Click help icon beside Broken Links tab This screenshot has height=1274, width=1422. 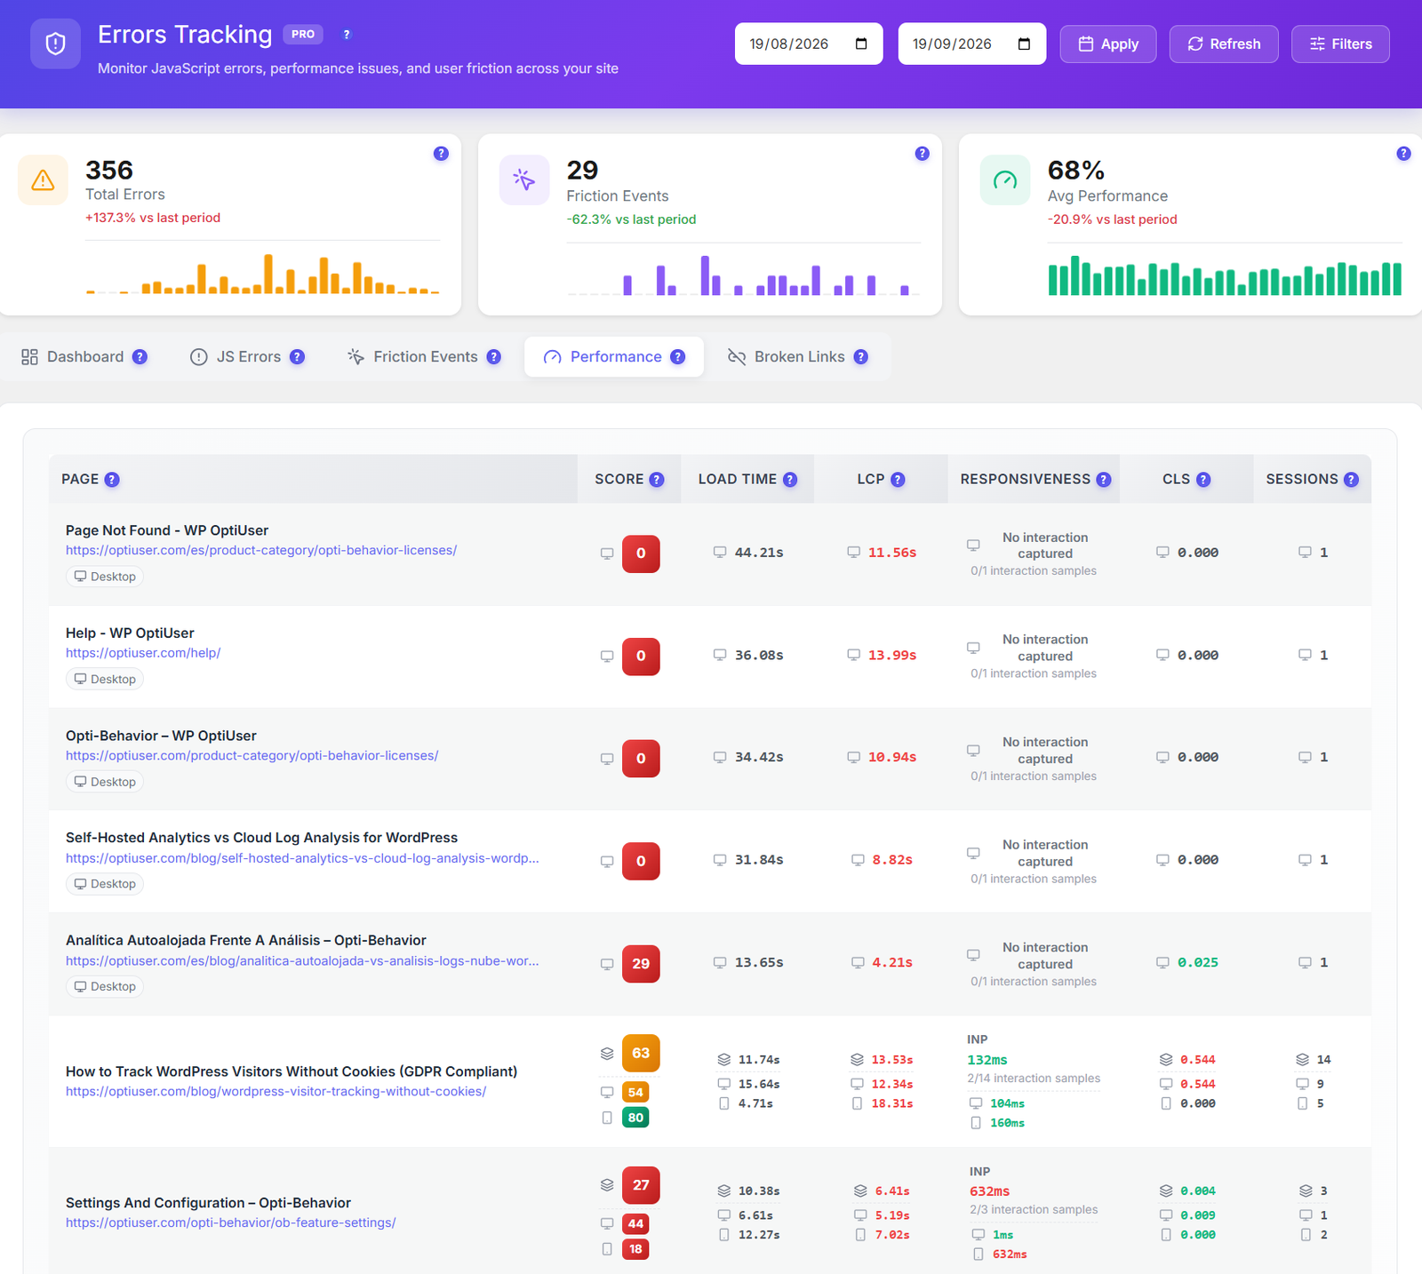(x=861, y=357)
